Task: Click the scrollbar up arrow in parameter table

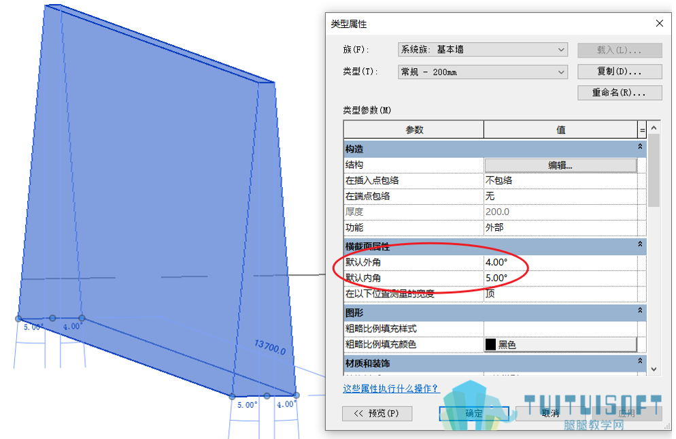Action: click(654, 128)
